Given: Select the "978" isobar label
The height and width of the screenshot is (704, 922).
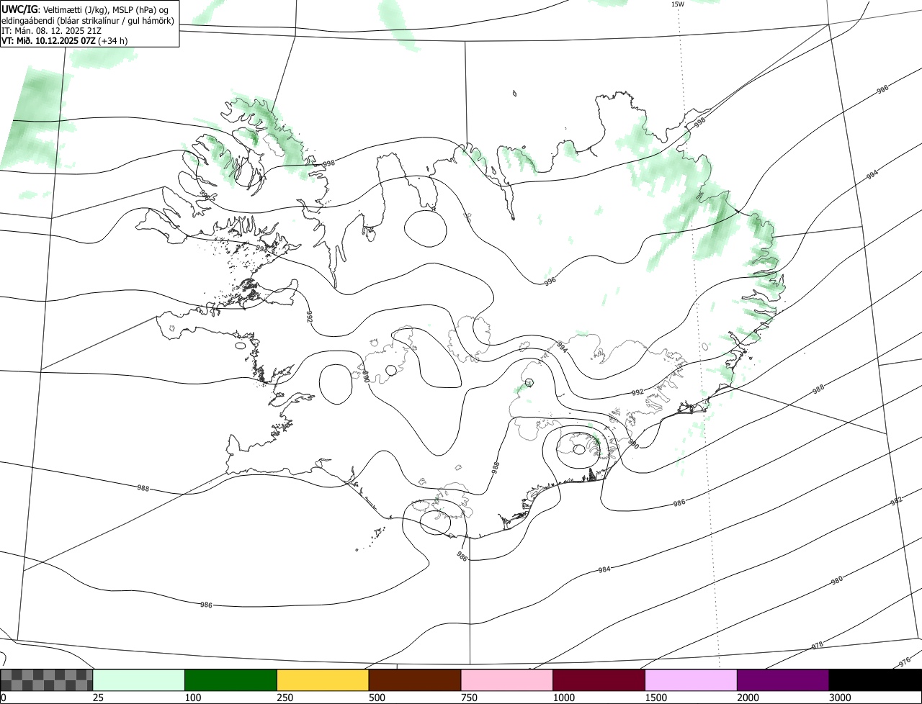Looking at the screenshot, I should pos(817,646).
